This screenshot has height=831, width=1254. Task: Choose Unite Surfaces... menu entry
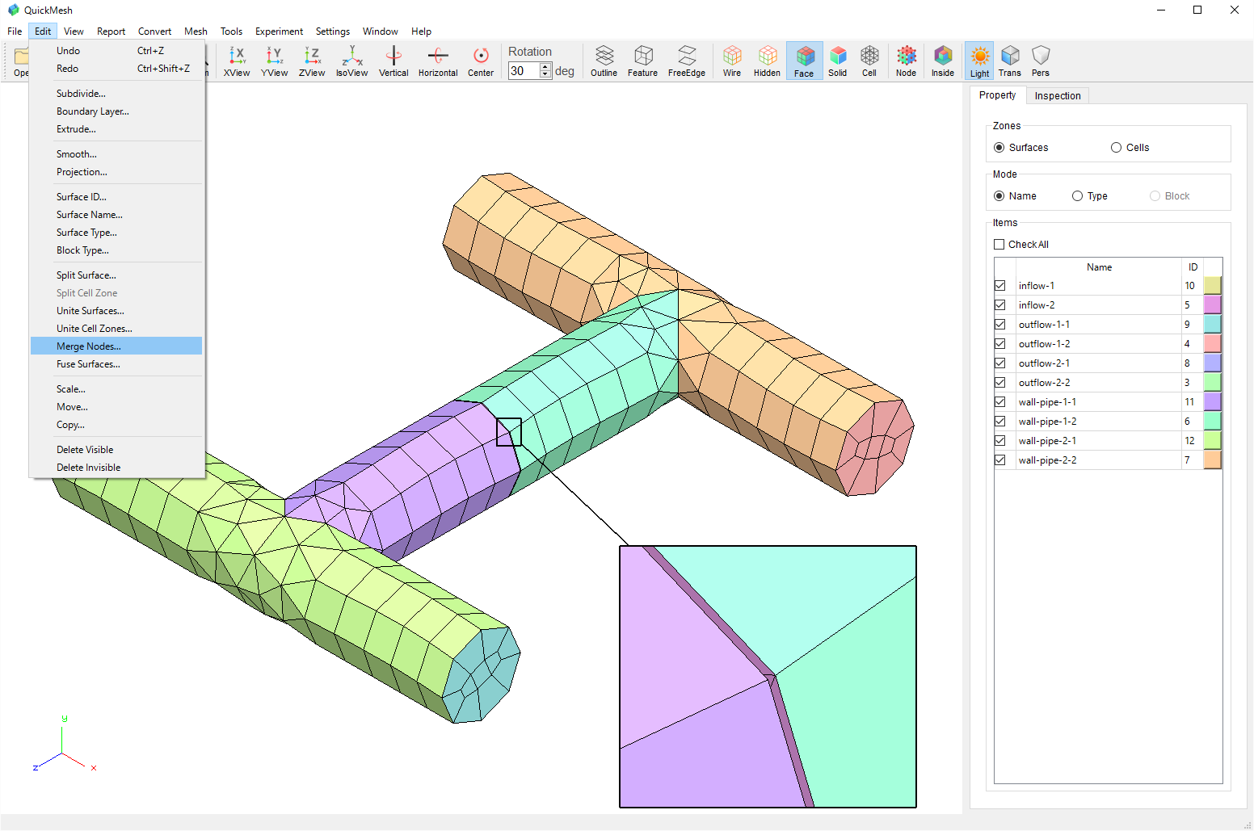(116, 311)
